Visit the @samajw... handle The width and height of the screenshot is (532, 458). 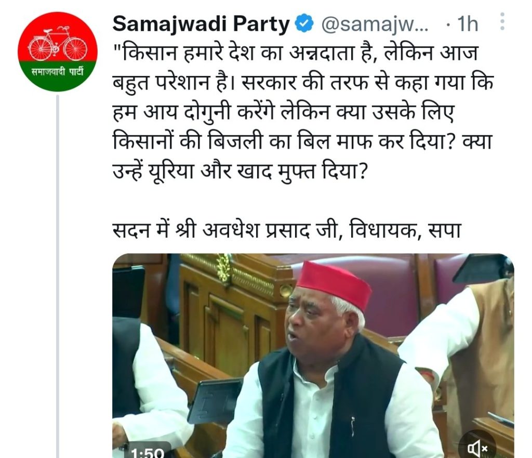click(375, 24)
